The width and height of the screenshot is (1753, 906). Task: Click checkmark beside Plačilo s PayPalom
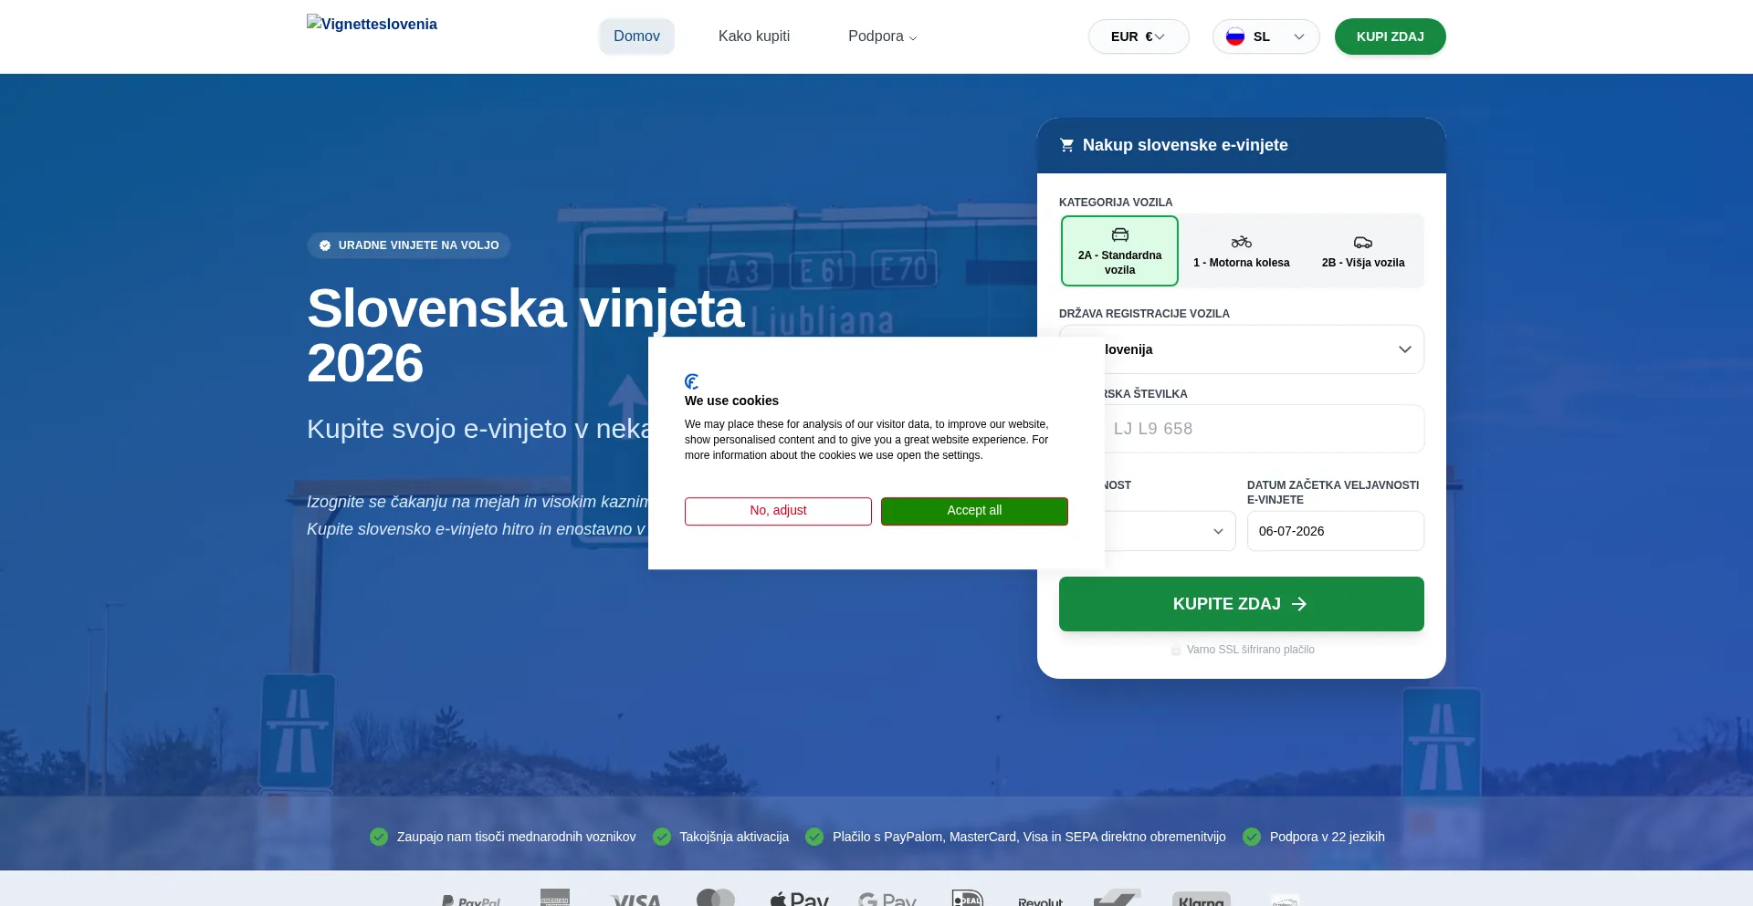pos(814,837)
